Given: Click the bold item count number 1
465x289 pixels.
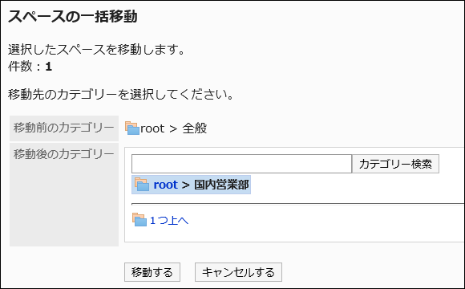Looking at the screenshot, I should [49, 67].
